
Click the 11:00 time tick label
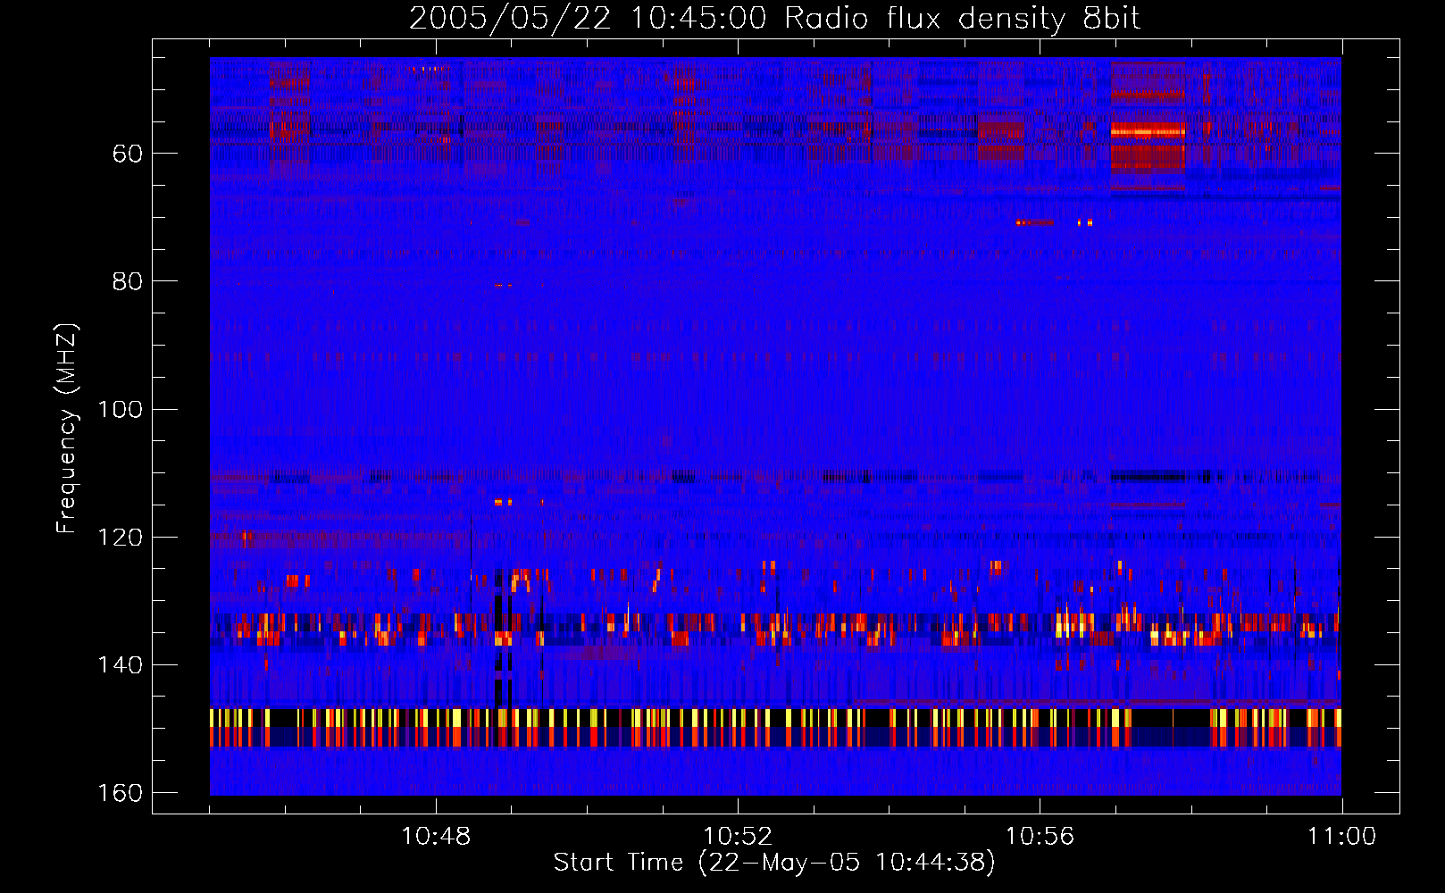click(x=1341, y=837)
